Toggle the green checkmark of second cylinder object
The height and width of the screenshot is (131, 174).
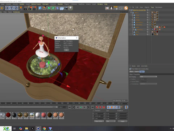[150, 25]
